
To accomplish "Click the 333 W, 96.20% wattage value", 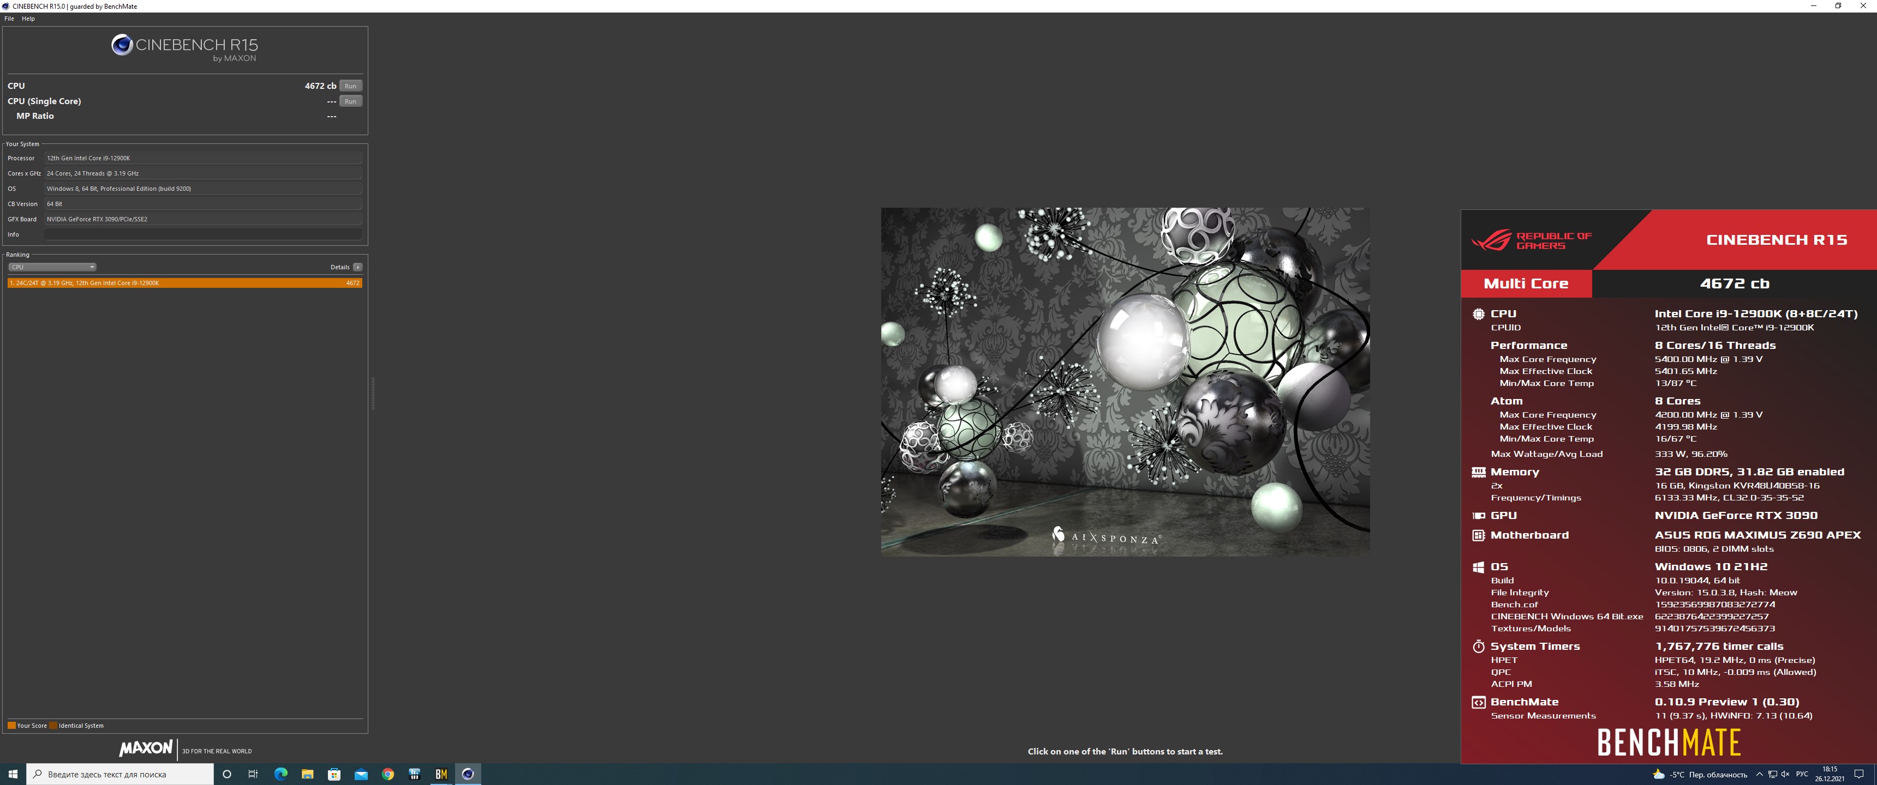I will pos(1691,454).
